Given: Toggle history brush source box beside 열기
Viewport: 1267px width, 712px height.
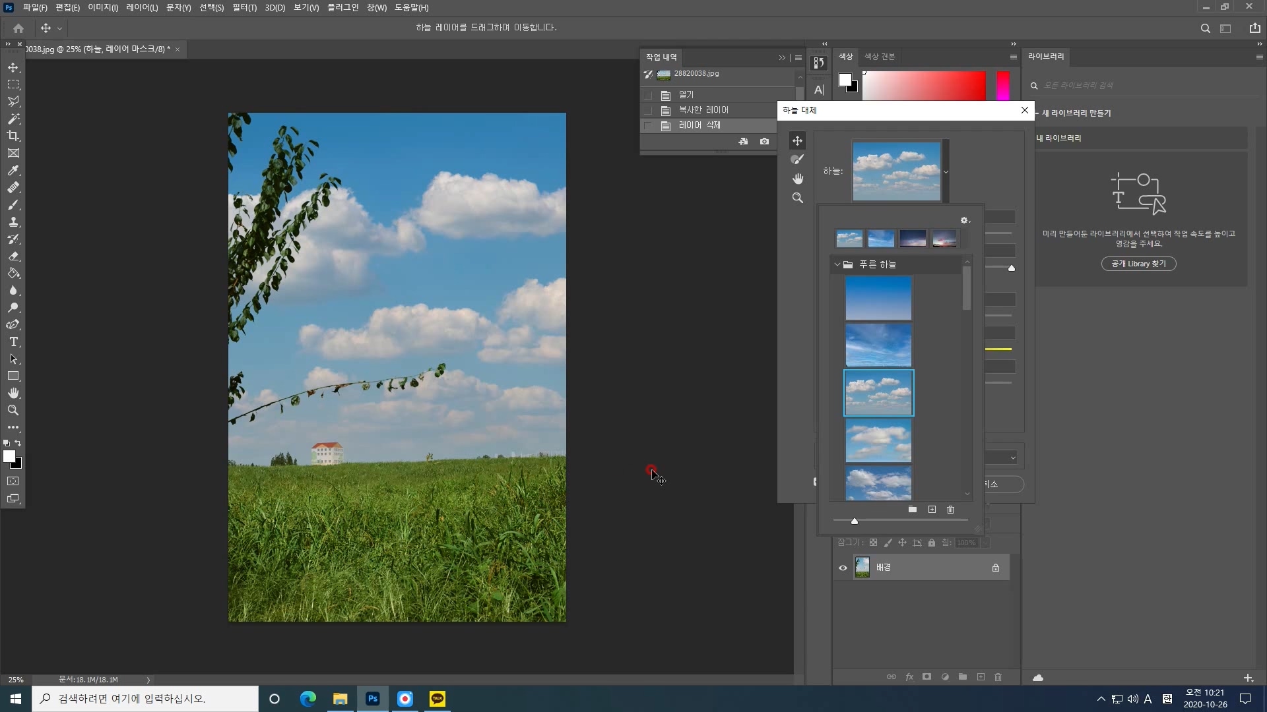Looking at the screenshot, I should [x=648, y=95].
